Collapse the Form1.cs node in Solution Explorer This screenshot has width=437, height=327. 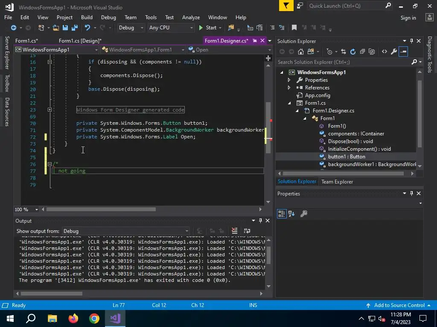point(290,103)
